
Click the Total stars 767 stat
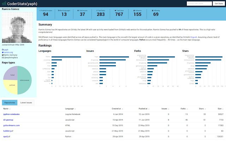coord(119,13)
